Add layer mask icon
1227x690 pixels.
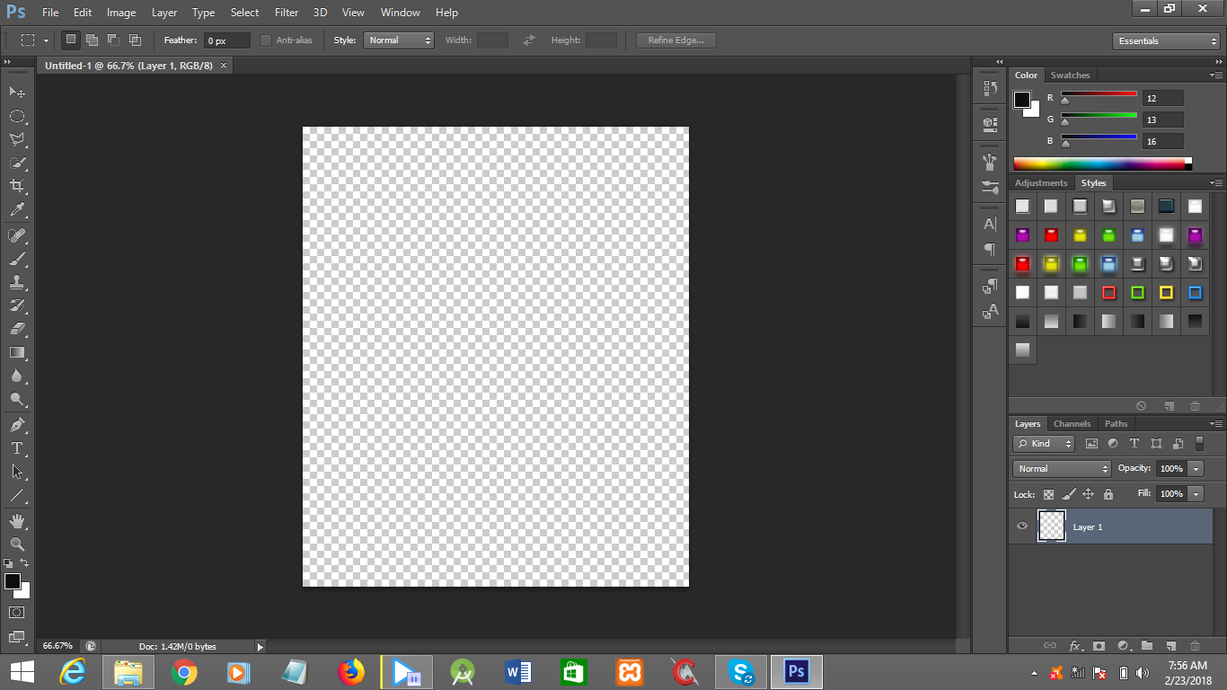point(1099,645)
